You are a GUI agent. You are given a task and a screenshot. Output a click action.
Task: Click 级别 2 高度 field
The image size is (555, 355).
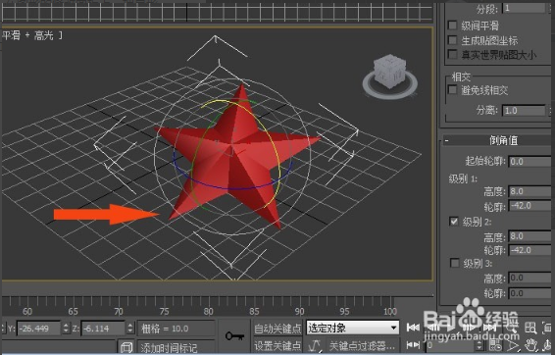click(530, 235)
